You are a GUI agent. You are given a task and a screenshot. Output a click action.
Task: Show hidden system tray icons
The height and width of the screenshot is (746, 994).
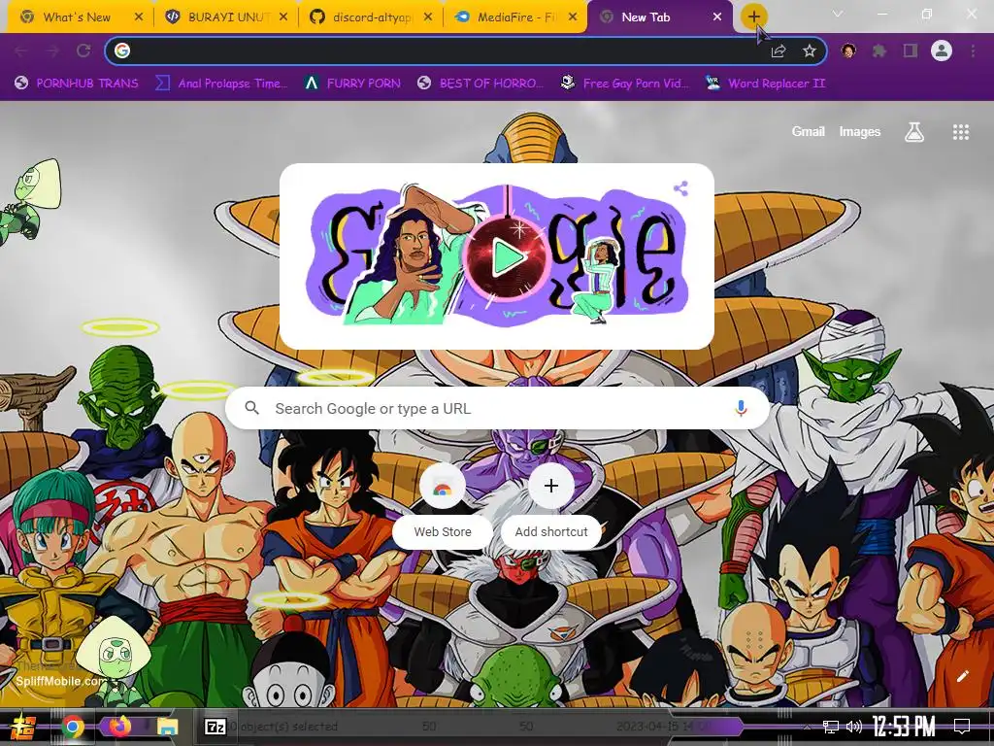[x=807, y=727]
